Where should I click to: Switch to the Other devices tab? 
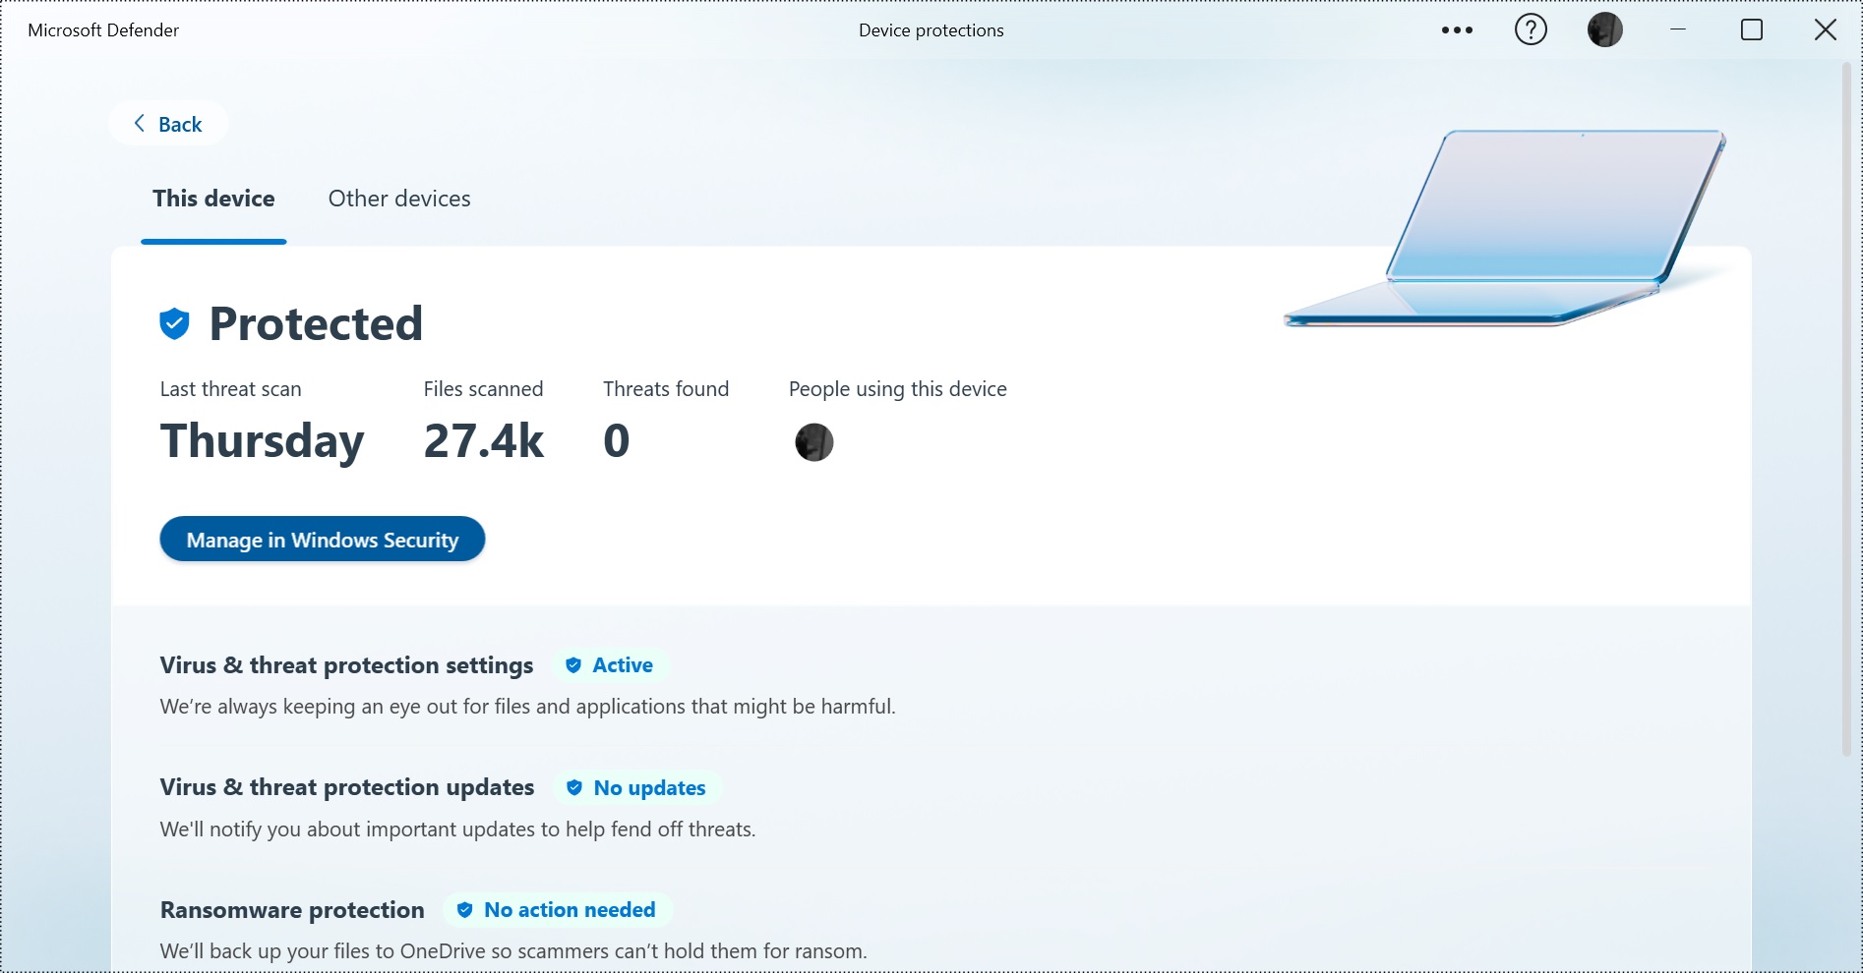(x=399, y=199)
